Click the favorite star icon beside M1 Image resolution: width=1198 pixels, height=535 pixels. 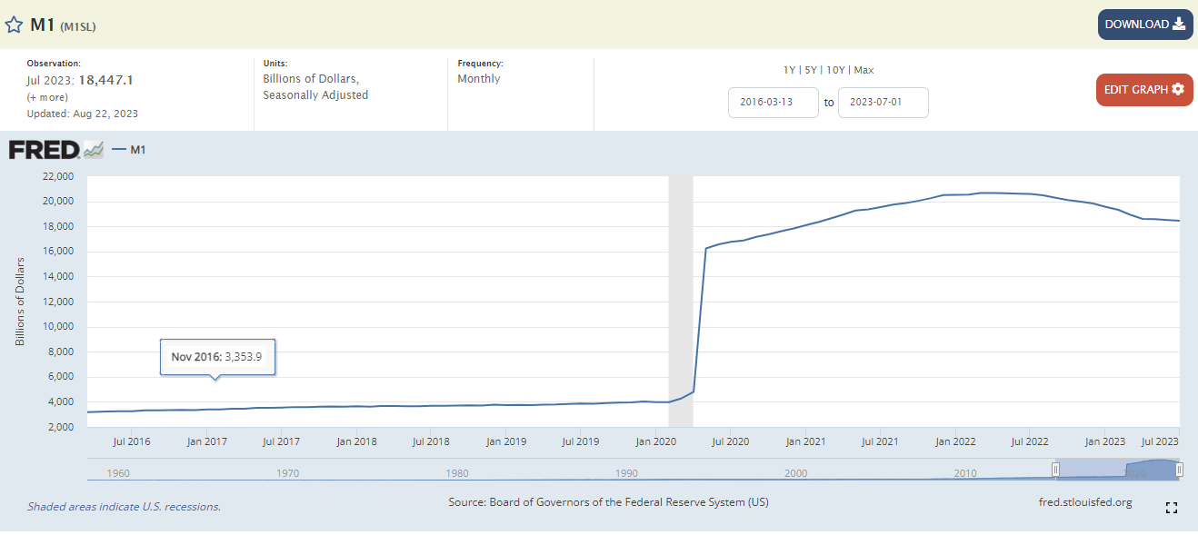click(x=14, y=25)
